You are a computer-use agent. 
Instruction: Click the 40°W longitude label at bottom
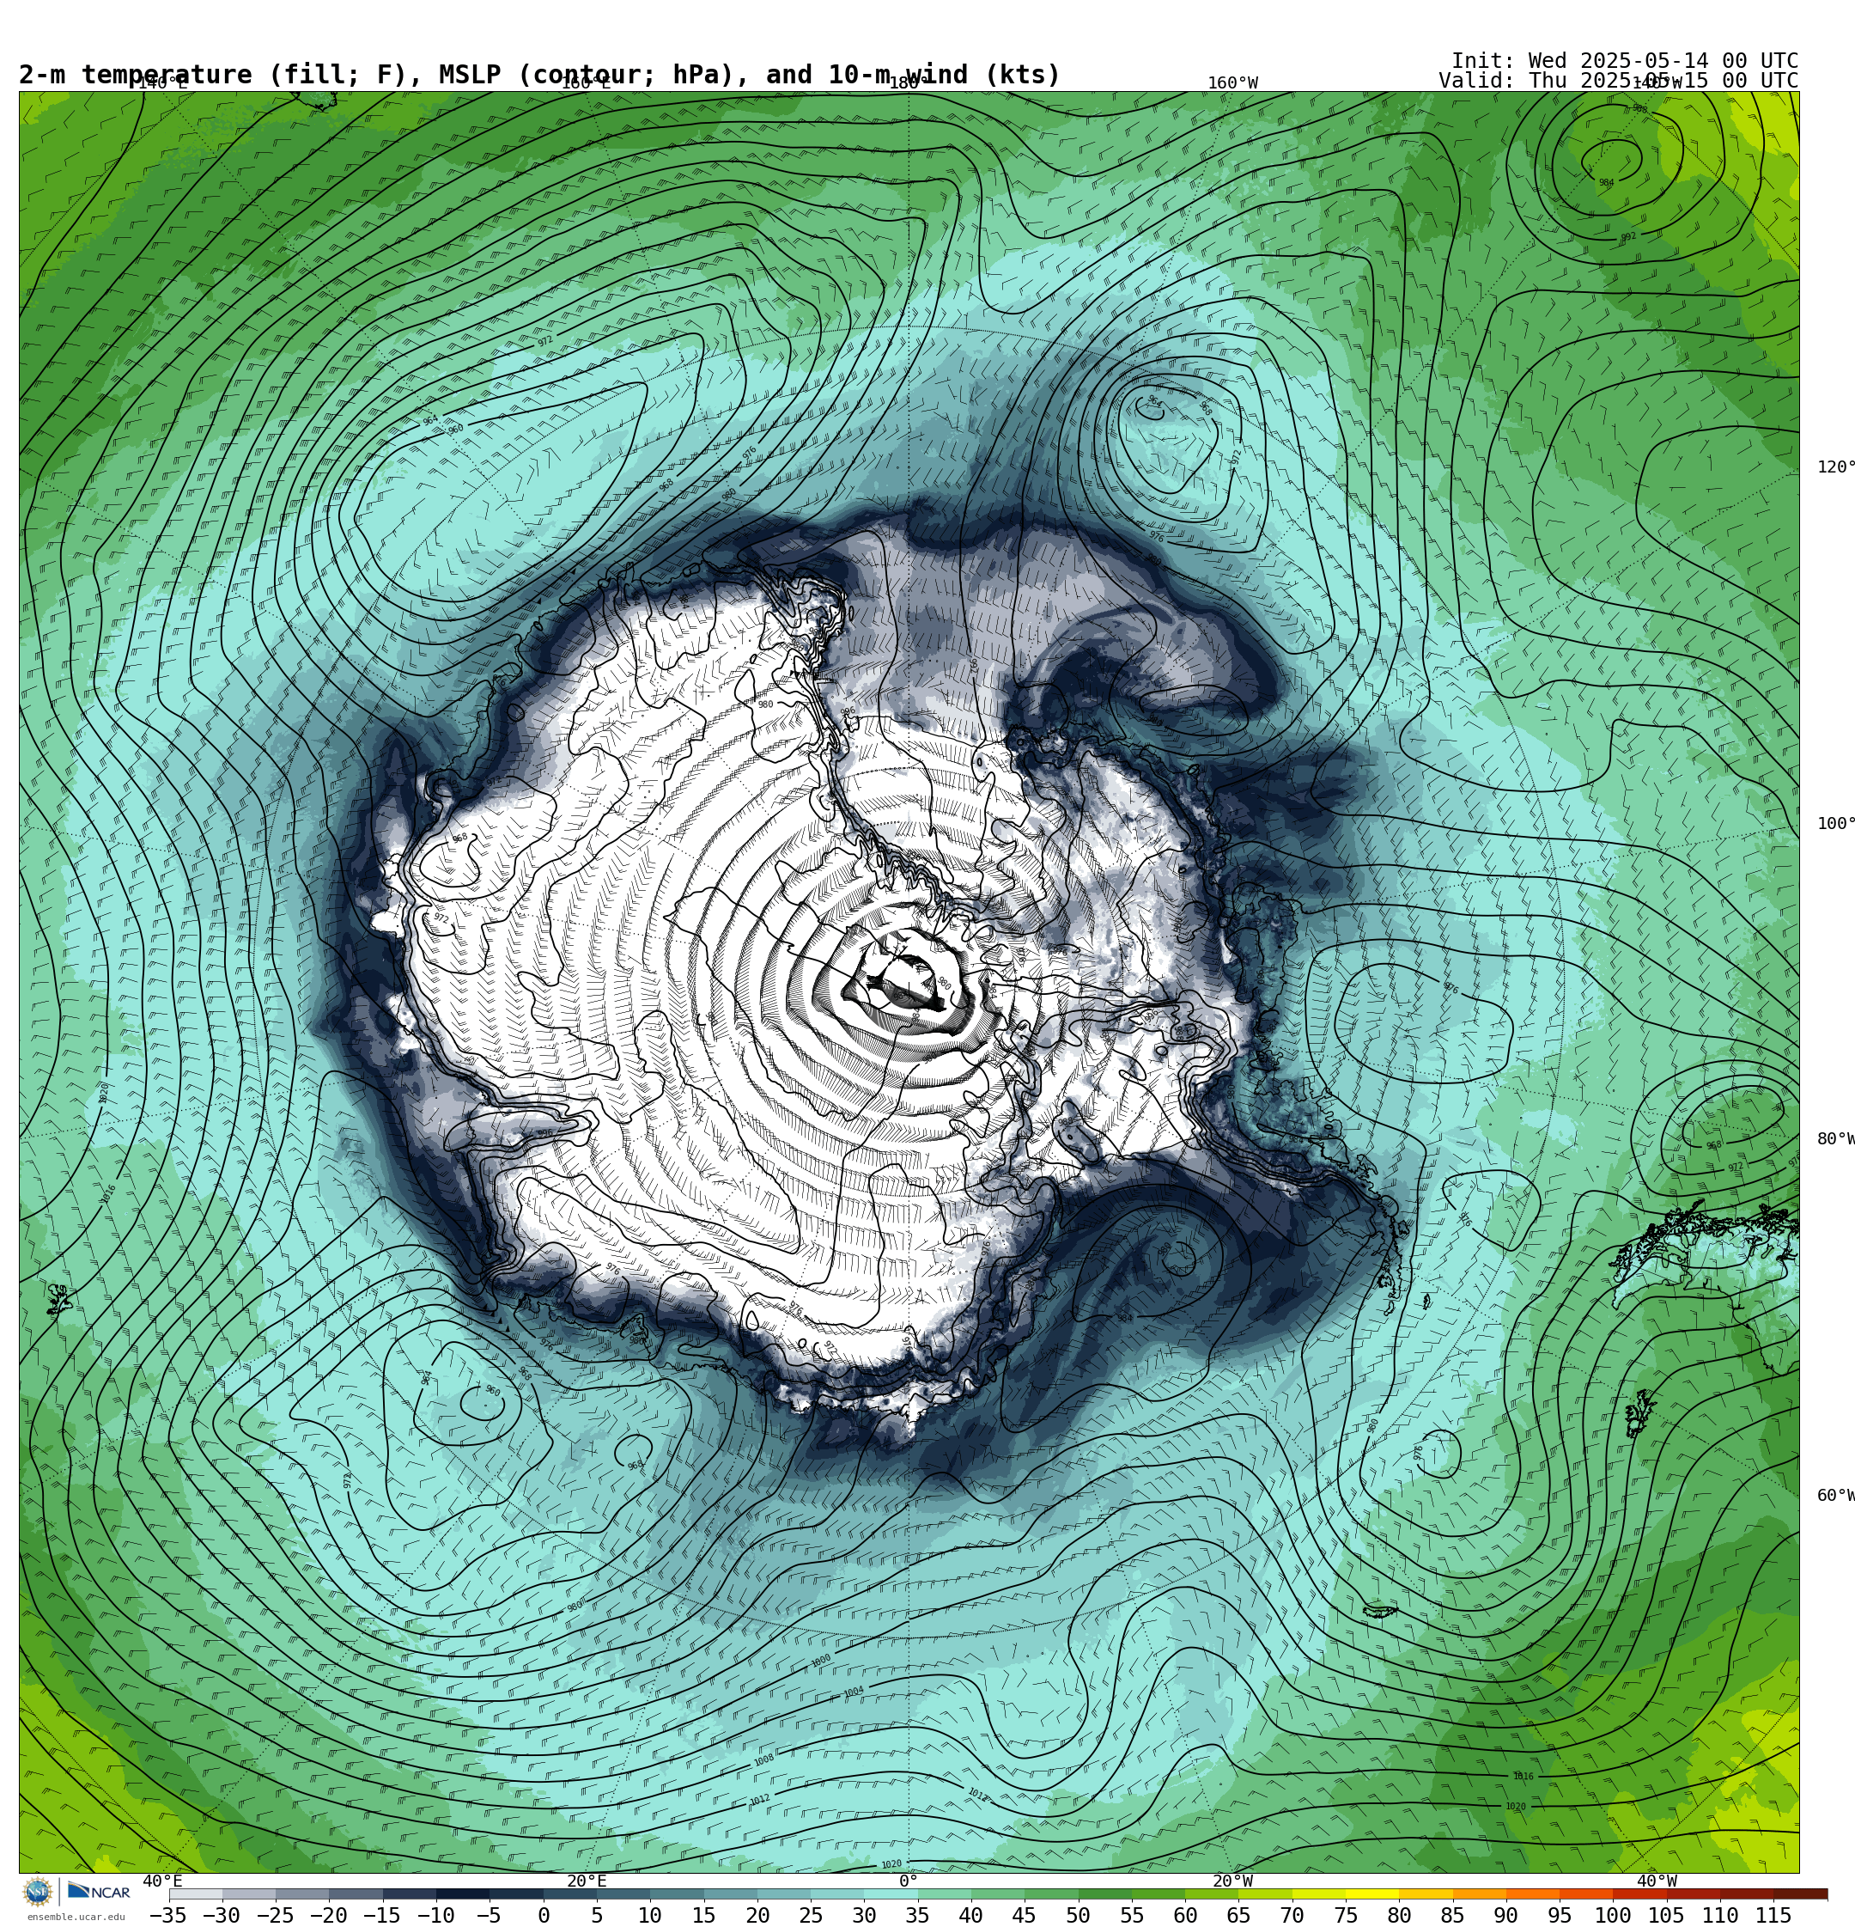(1657, 1881)
